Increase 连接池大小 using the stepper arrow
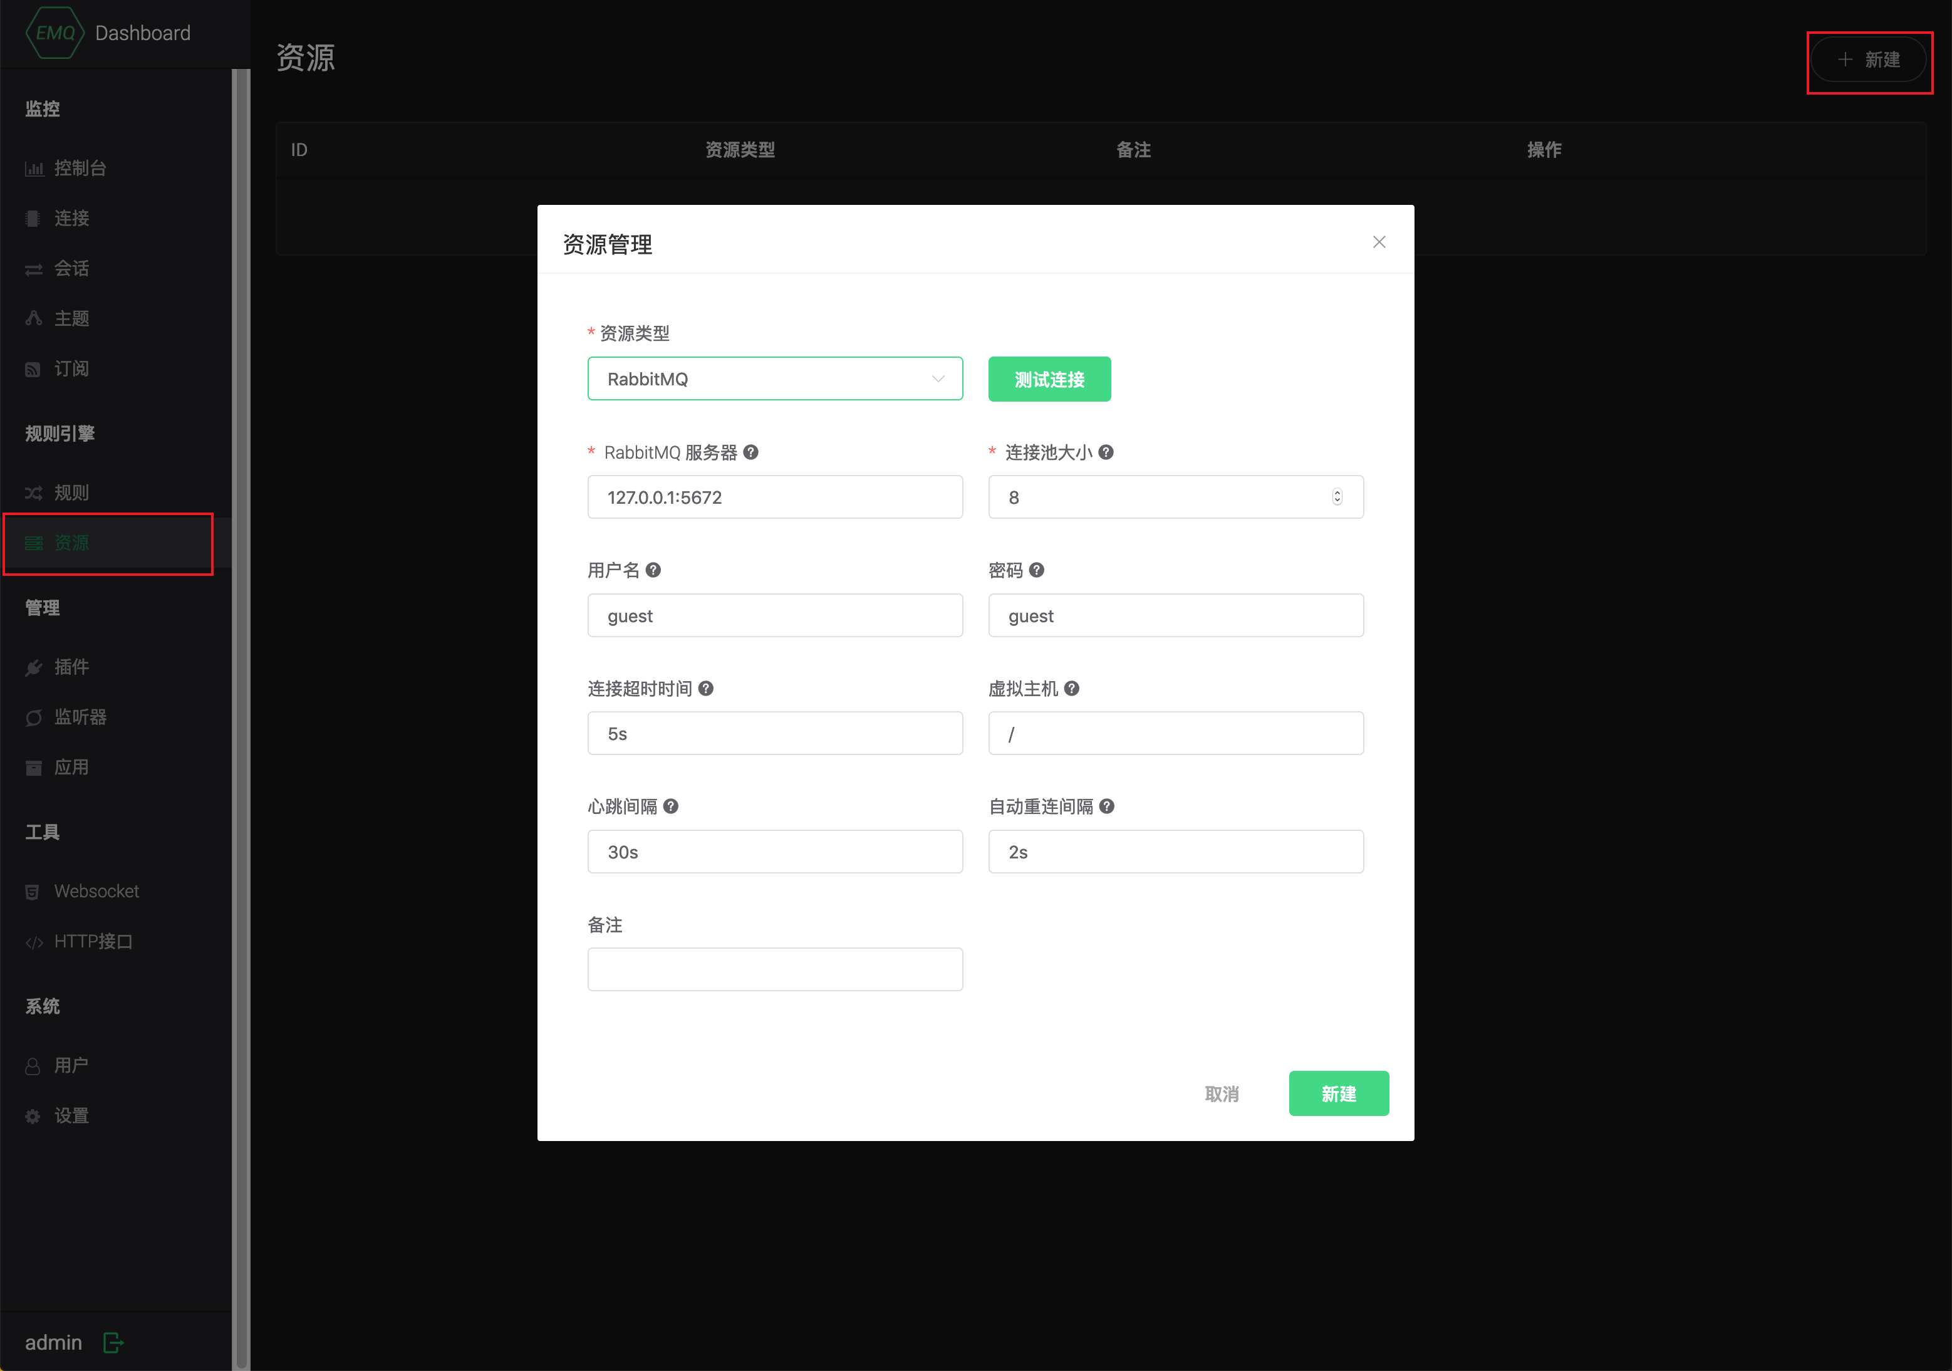This screenshot has width=1952, height=1371. pos(1336,492)
